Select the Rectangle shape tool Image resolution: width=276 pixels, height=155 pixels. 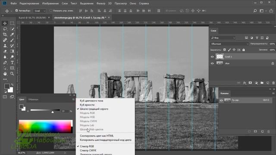pyautogui.click(x=12, y=68)
